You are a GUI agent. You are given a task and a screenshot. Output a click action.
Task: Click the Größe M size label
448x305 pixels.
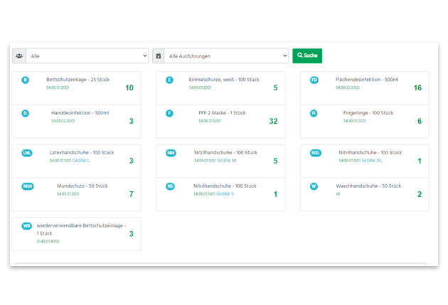pyautogui.click(x=227, y=161)
